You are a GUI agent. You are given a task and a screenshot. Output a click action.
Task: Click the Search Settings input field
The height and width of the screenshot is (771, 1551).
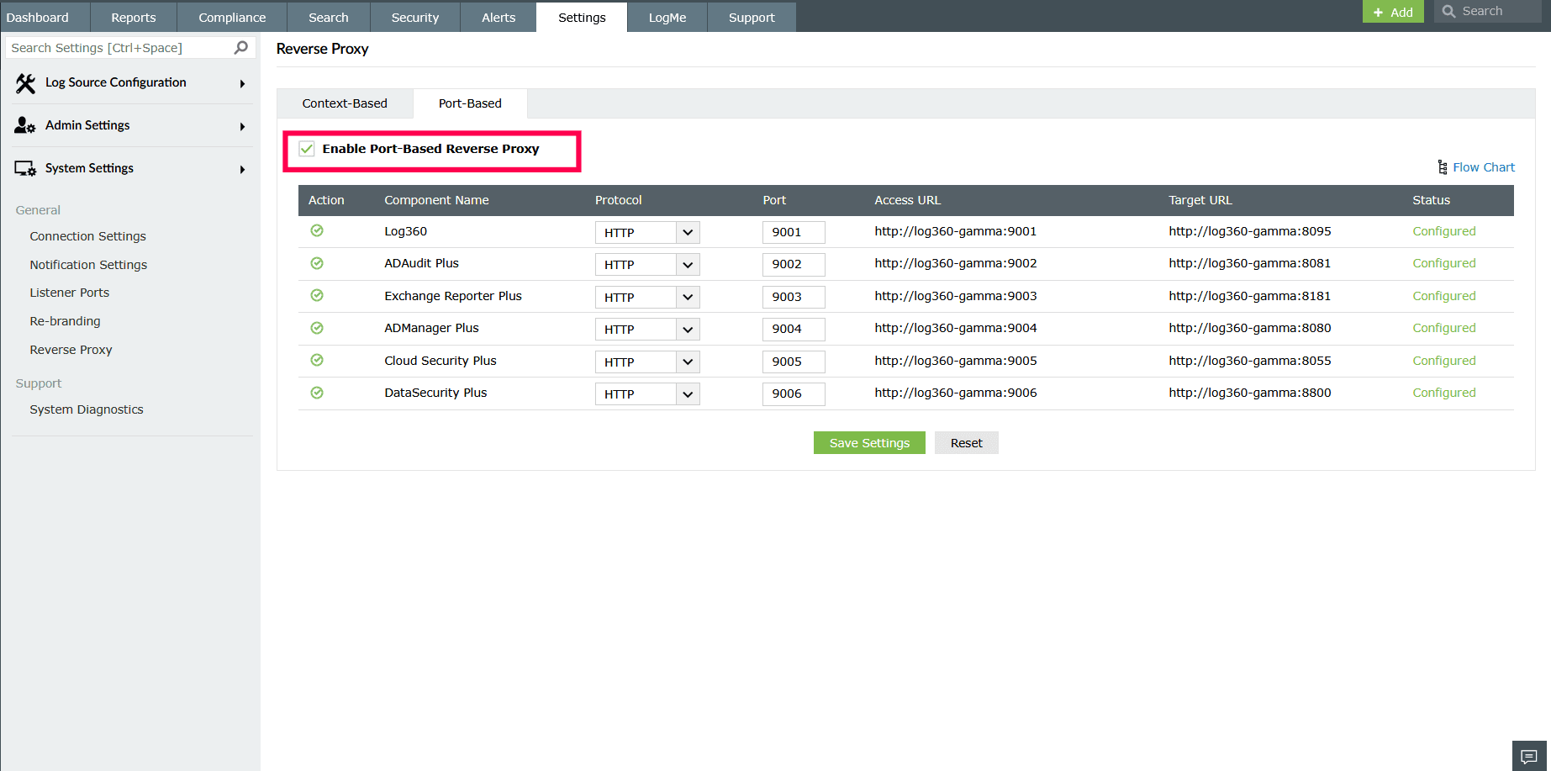click(130, 48)
